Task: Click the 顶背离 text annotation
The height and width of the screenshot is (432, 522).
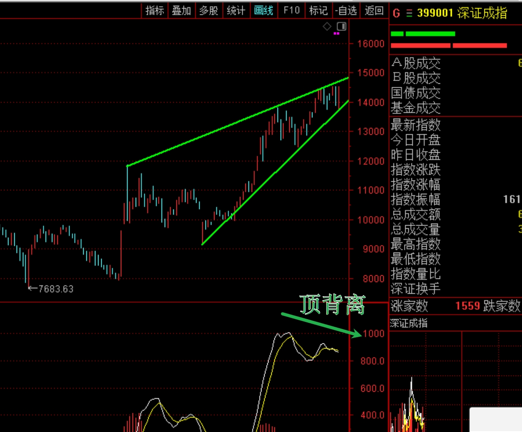Action: click(333, 305)
